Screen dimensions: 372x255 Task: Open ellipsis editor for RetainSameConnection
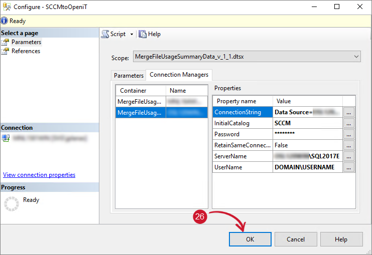tap(348, 145)
